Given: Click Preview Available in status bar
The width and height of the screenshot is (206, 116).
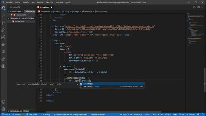Looking at the screenshot, I should pos(98,114).
